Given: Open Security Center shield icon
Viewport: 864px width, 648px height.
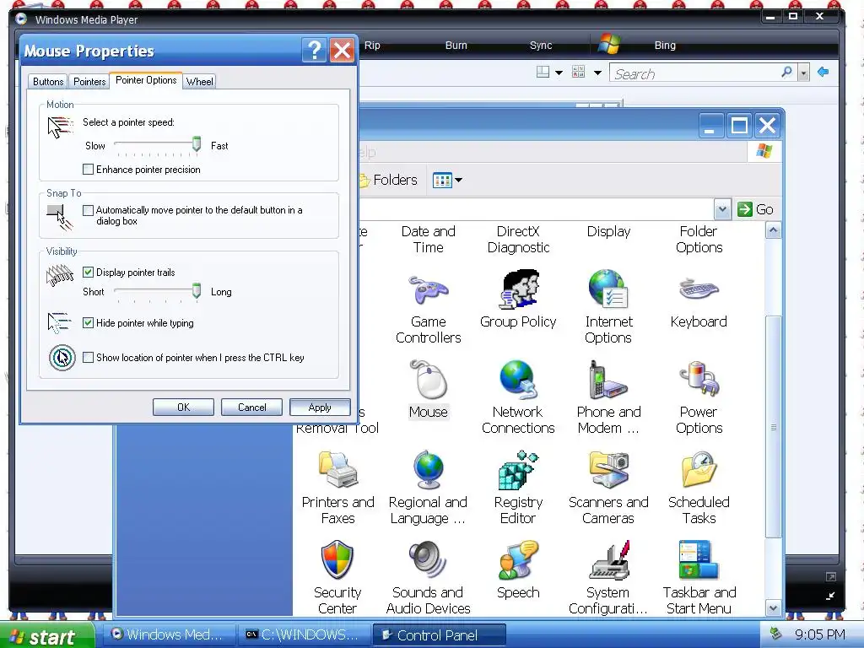Looking at the screenshot, I should click(337, 560).
